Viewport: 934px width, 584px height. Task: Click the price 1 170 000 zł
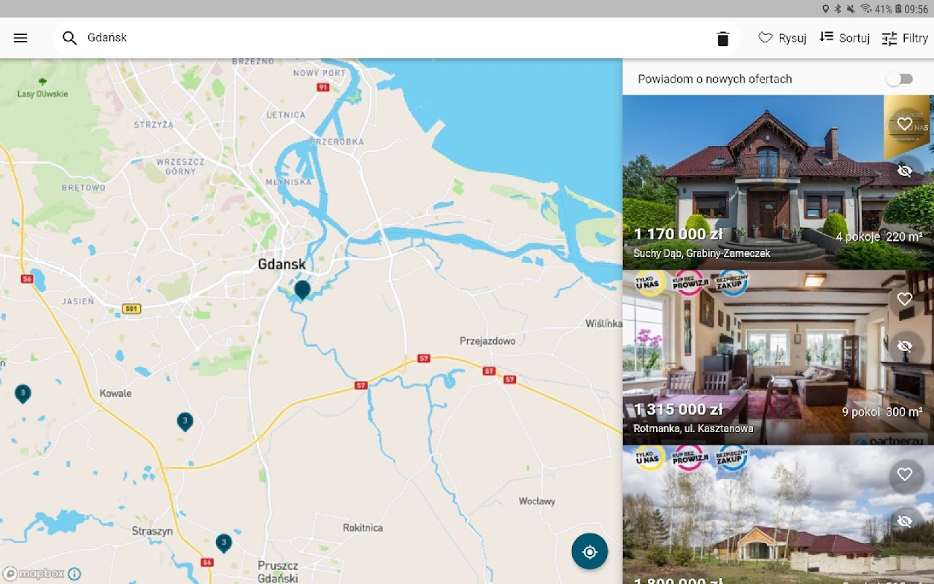point(678,234)
